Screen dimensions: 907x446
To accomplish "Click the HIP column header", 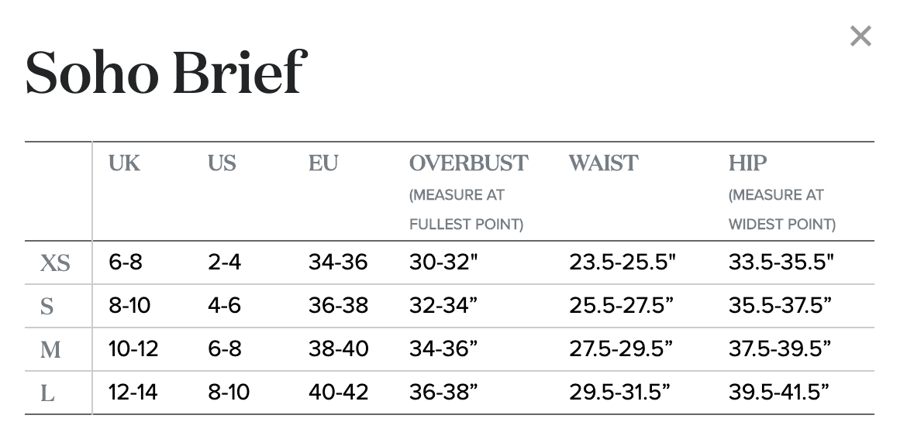I will [x=747, y=163].
